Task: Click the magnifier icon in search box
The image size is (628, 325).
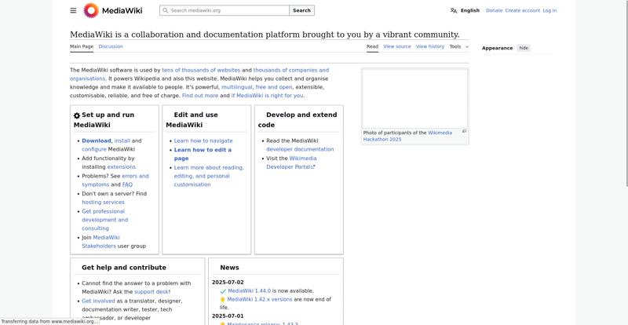Action: (165, 10)
